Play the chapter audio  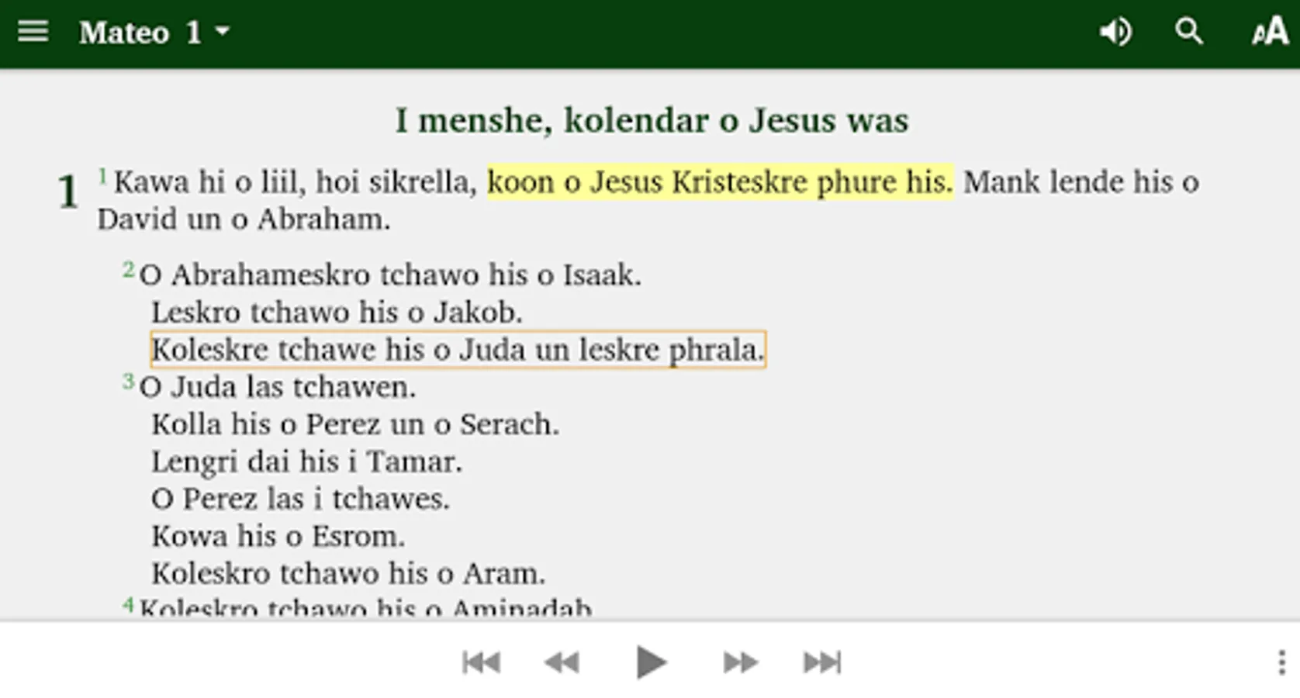[x=651, y=662]
